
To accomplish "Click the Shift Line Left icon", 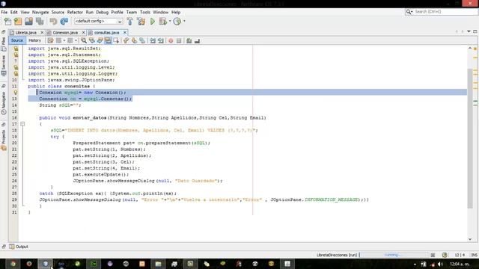I will click(x=153, y=40).
